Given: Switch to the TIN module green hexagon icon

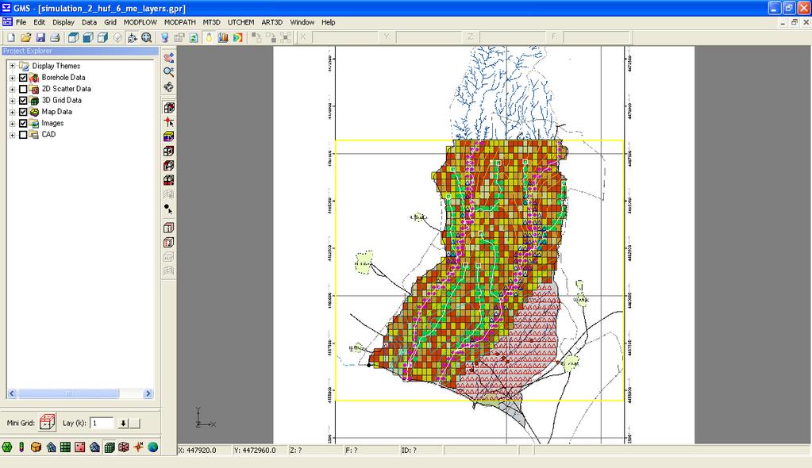Looking at the screenshot, I should pos(6,447).
